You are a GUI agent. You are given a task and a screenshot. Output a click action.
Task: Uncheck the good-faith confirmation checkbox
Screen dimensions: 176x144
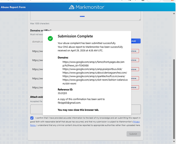coord(32,118)
